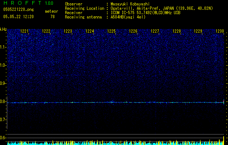The image size is (228, 145).
Task: Click the date stamp 05.05.22 12:20
Action: (x=18, y=17)
